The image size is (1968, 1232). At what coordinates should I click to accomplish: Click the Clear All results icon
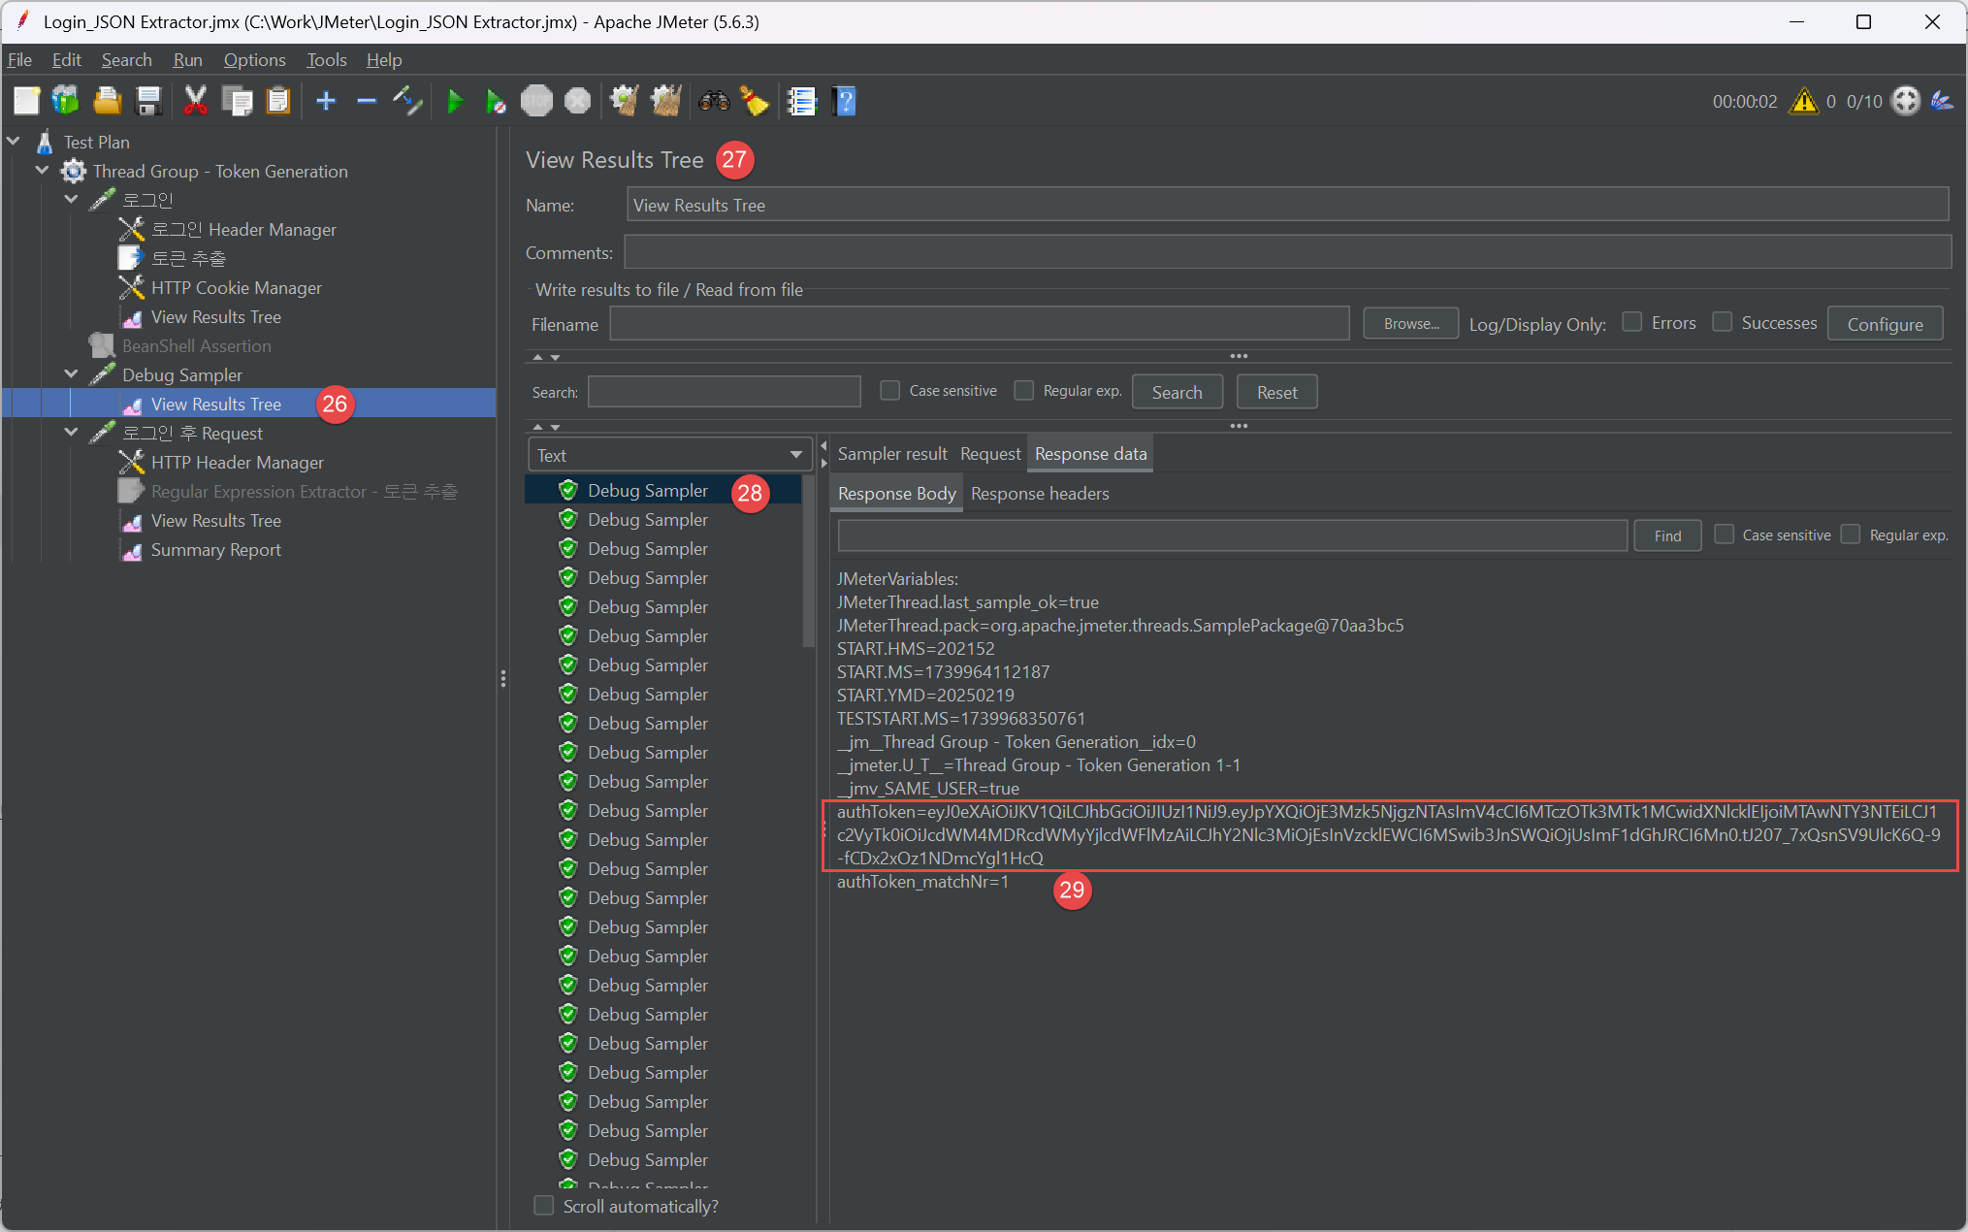coord(666,101)
